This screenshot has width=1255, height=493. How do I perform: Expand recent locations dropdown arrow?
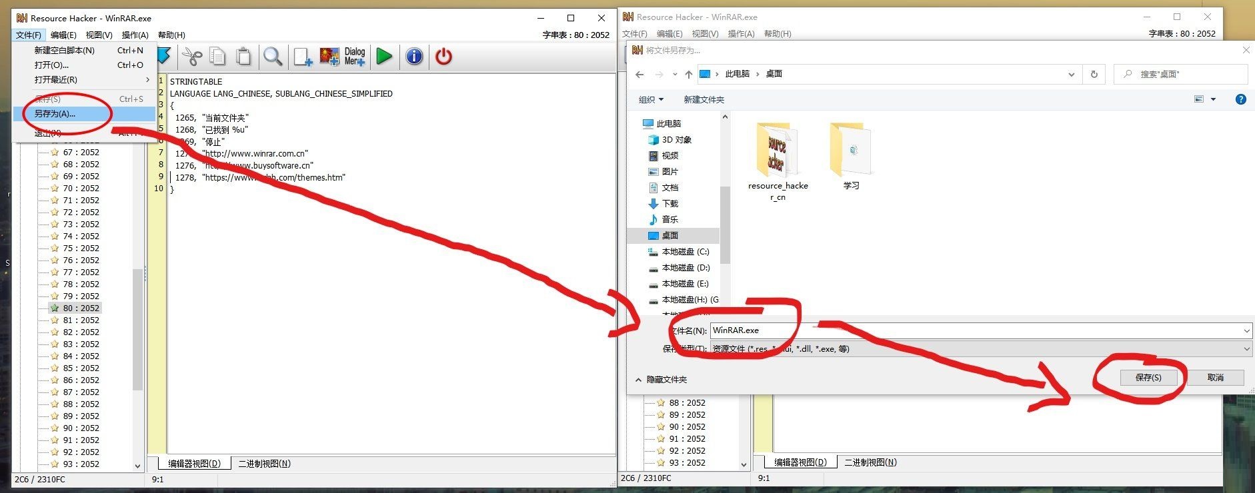[675, 74]
